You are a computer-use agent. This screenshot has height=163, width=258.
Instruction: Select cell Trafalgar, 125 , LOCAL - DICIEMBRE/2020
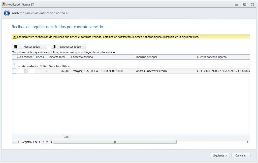[x=103, y=71]
